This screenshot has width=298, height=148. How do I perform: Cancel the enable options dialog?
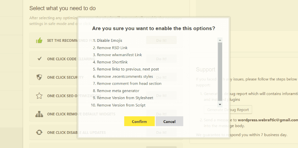pos(169,121)
